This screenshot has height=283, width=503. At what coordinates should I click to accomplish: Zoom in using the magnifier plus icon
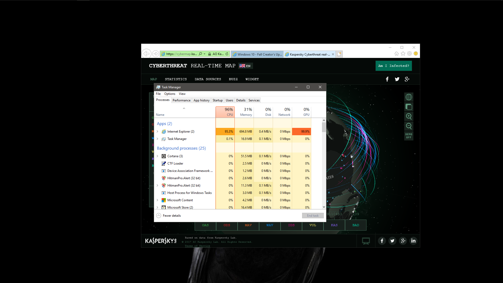(x=409, y=116)
